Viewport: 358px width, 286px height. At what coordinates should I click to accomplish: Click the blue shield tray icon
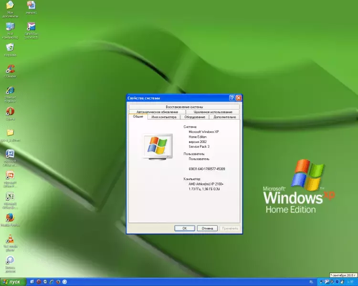pos(337,282)
